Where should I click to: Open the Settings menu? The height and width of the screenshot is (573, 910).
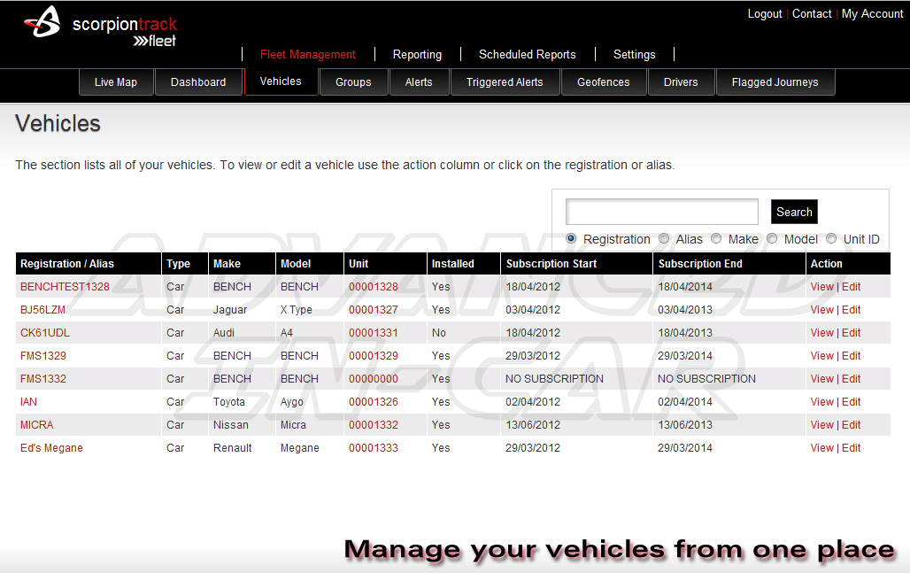pos(635,55)
